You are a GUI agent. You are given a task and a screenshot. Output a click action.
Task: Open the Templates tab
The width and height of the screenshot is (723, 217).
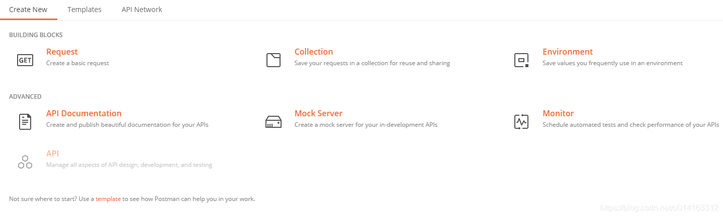pyautogui.click(x=84, y=10)
